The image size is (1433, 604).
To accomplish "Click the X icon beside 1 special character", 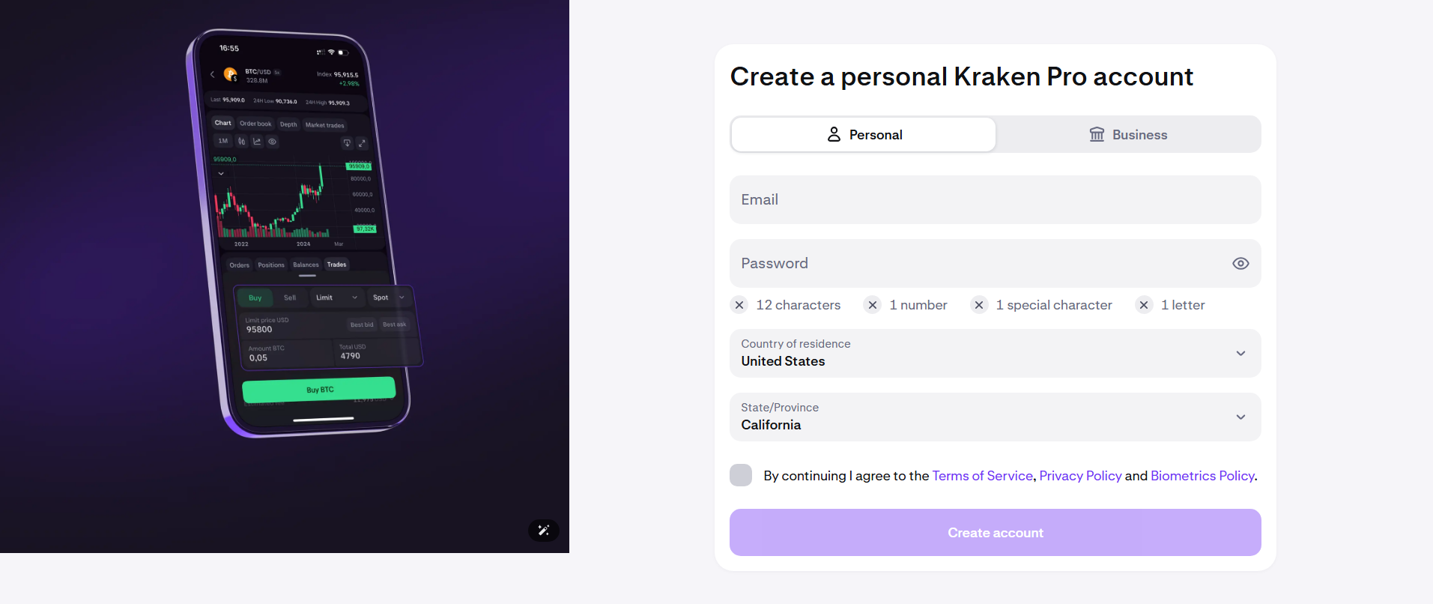I will pyautogui.click(x=979, y=305).
